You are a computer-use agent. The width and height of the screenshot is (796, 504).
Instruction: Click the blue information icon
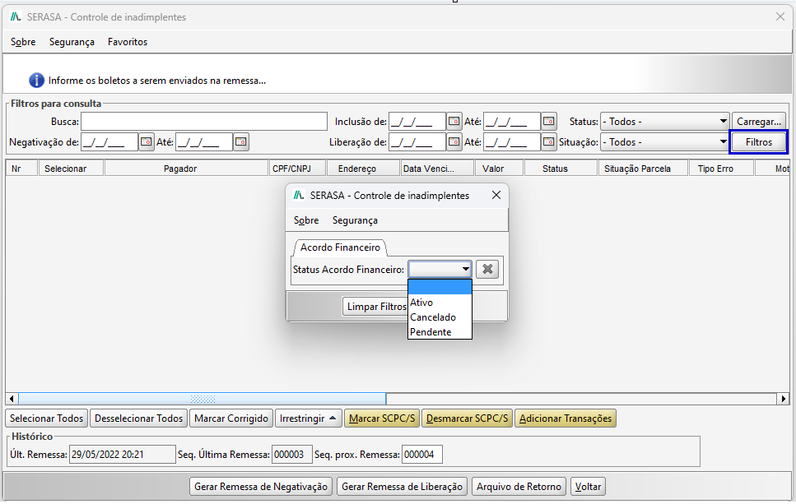click(x=36, y=80)
